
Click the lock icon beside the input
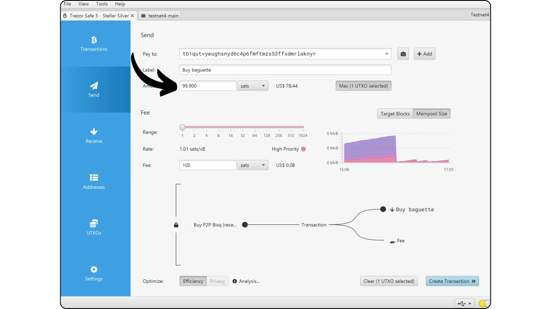coord(176,225)
